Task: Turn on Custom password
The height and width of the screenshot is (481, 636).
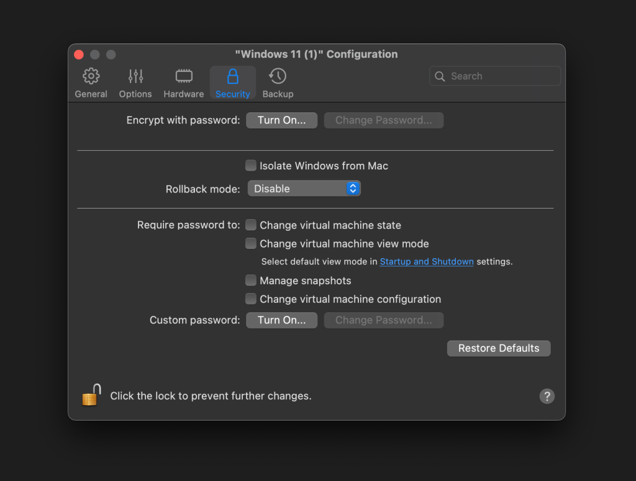Action: pos(281,320)
